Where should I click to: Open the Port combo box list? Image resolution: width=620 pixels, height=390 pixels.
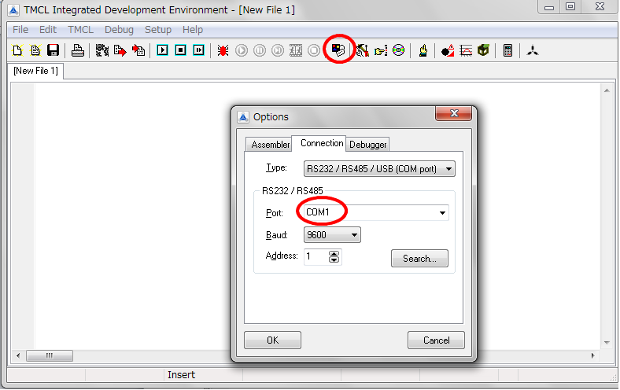(x=442, y=212)
